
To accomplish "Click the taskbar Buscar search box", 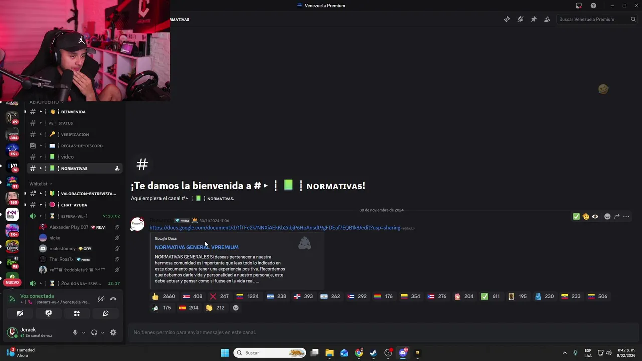I will (x=270, y=353).
